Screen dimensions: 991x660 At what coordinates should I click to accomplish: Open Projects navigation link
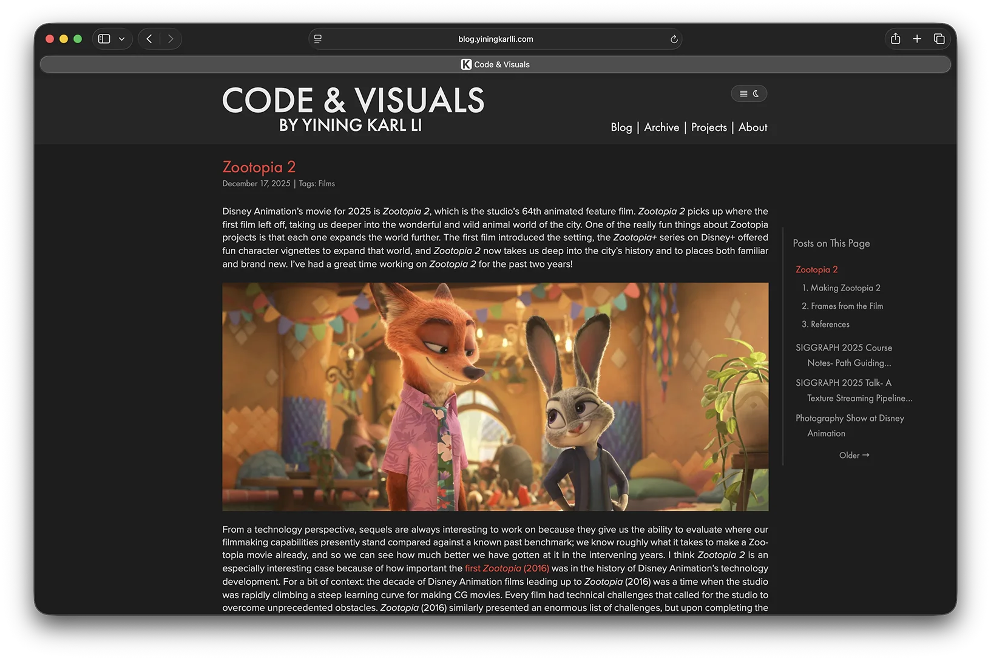(x=709, y=127)
